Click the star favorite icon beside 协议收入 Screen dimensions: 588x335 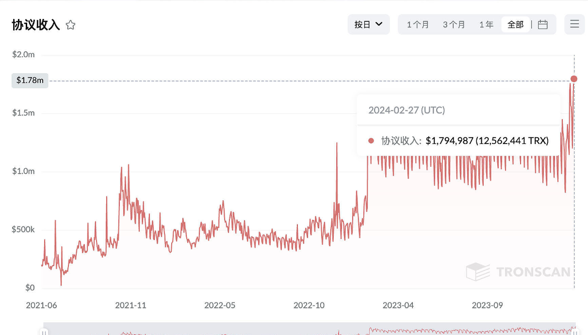(70, 25)
